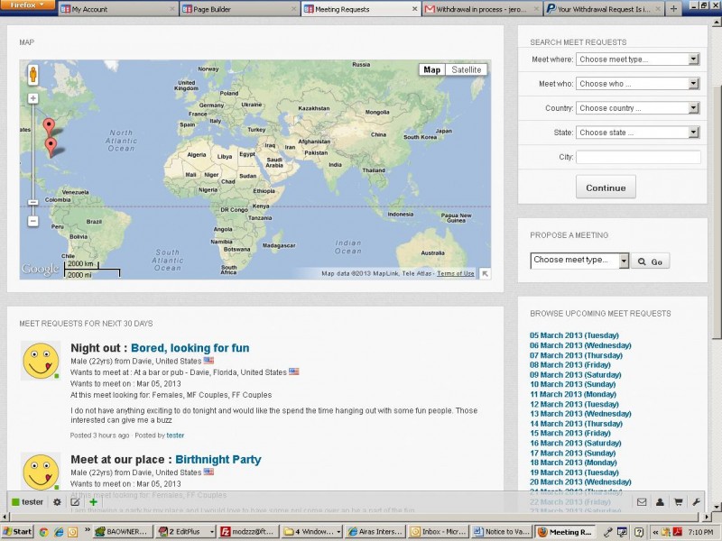Click the map overview expand arrow icon

pos(485,274)
